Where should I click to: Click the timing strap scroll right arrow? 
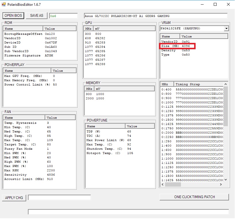(x=221, y=184)
